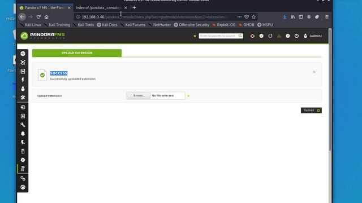Click the search magnifier icon in Pandora header

(x=240, y=36)
